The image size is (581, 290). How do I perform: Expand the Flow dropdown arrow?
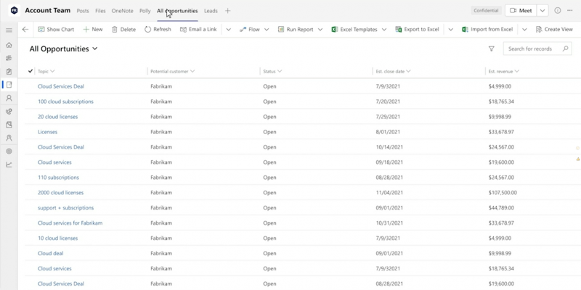pos(267,29)
